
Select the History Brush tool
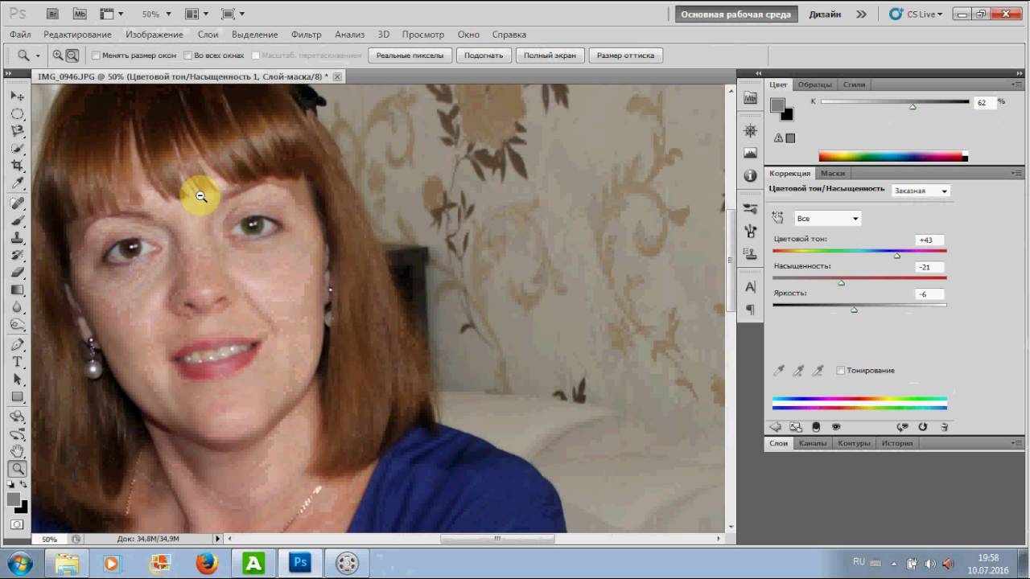pos(17,256)
